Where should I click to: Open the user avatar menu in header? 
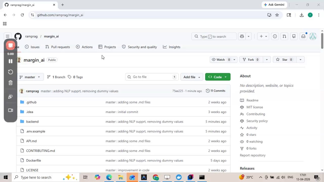click(x=313, y=36)
